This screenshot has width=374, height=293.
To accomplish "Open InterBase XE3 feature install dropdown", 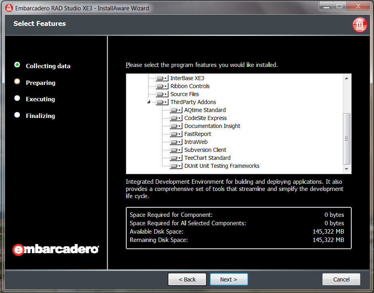I will click(x=162, y=78).
